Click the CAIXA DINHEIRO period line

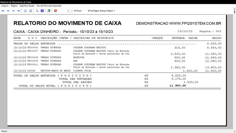[x=63, y=32]
